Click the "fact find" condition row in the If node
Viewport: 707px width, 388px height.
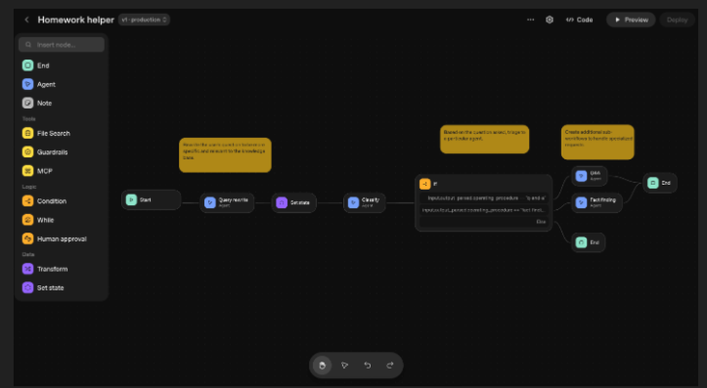pyautogui.click(x=484, y=210)
